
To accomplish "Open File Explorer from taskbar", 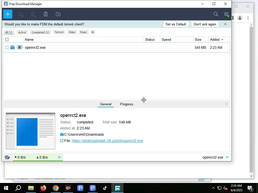I will point(31,188).
